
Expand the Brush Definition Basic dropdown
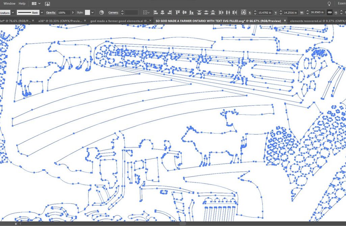(x=42, y=12)
